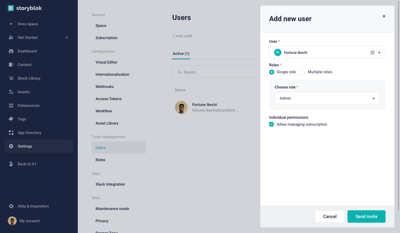This screenshot has height=233, width=400.
Task: Open Space settings
Action: 101,26
